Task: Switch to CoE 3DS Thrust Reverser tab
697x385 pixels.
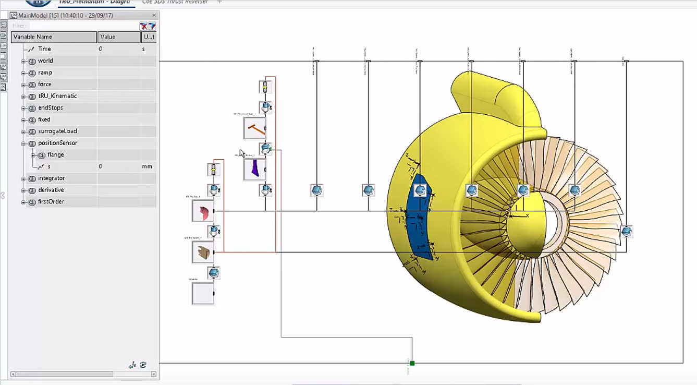Action: tap(175, 2)
